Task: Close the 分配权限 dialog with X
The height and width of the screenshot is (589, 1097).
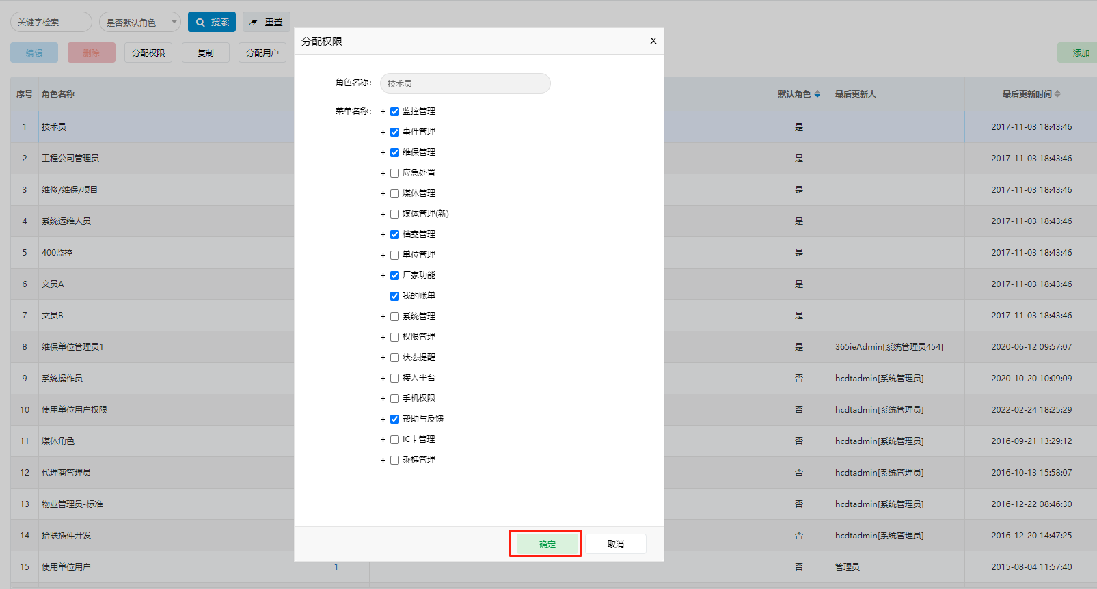Action: point(653,41)
